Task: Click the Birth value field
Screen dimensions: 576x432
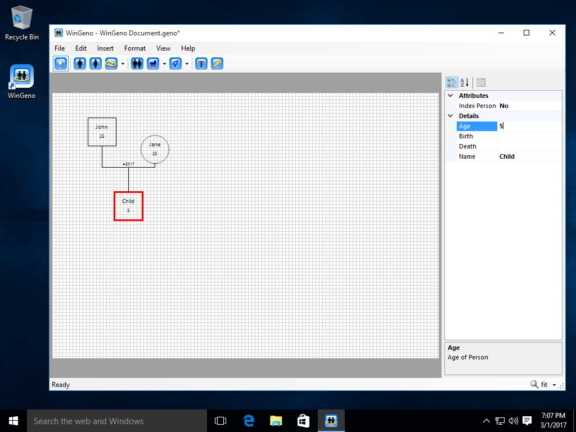Action: (529, 136)
